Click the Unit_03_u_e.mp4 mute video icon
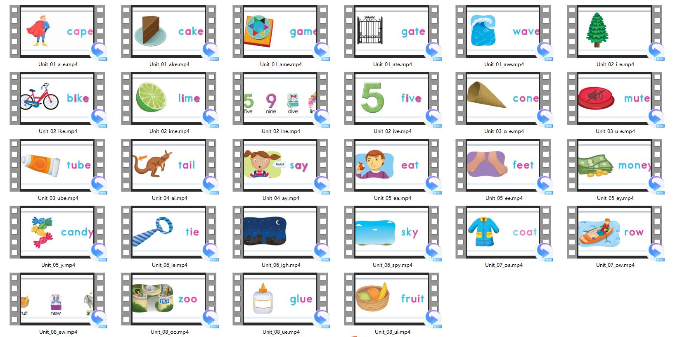The width and height of the screenshot is (675, 337). pyautogui.click(x=614, y=98)
